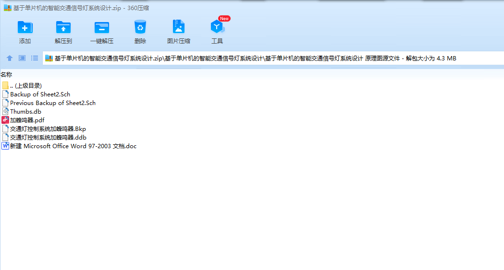The image size is (504, 270).
Task: Click the Word document icon of 新建 Microsoft Office Word
Action: pyautogui.click(x=5, y=146)
